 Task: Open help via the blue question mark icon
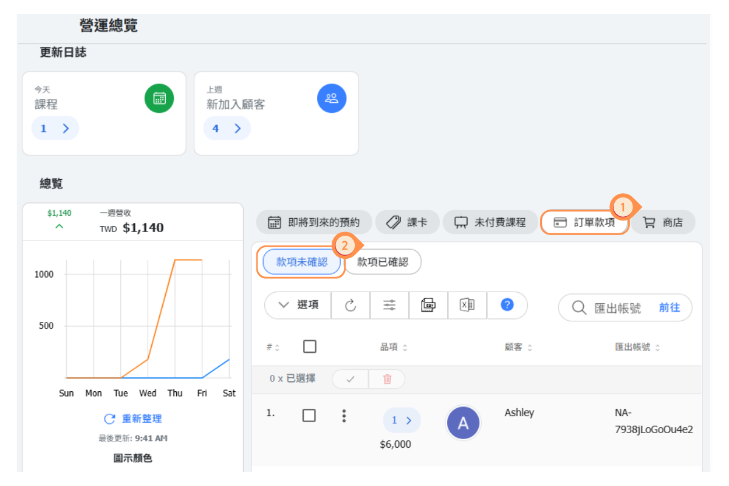coord(507,305)
